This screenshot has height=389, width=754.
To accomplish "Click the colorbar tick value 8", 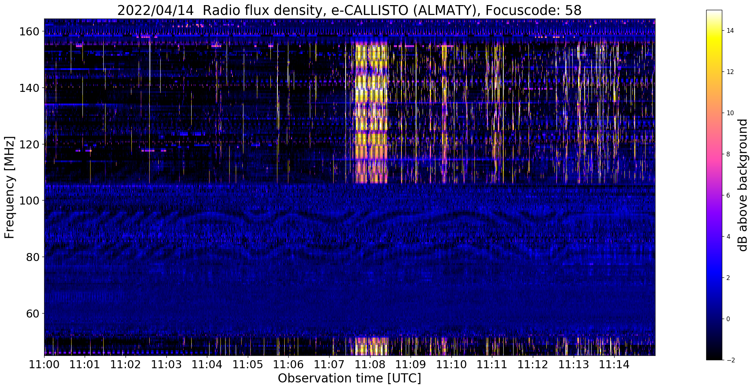I will coord(728,154).
